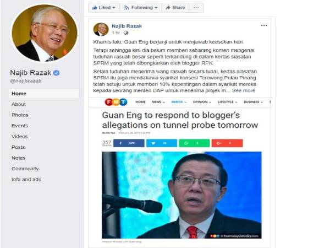Toggle the Liked button dropdown
Viewport: 330px width, 248px height.
104,8
